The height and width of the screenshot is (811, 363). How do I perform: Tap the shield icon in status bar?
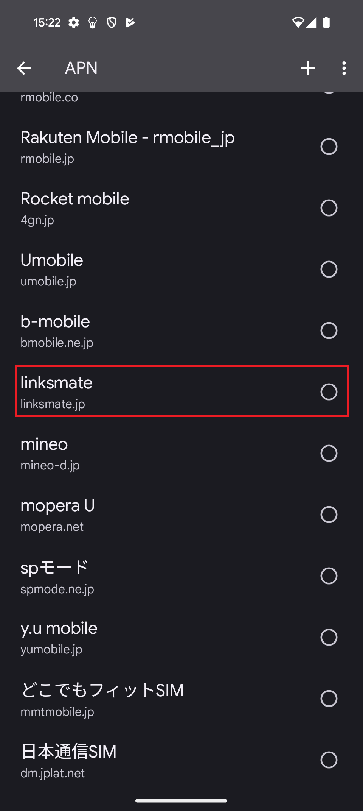(112, 23)
